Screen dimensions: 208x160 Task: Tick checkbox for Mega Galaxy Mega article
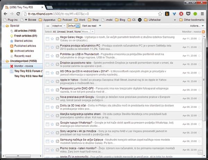point(47,39)
